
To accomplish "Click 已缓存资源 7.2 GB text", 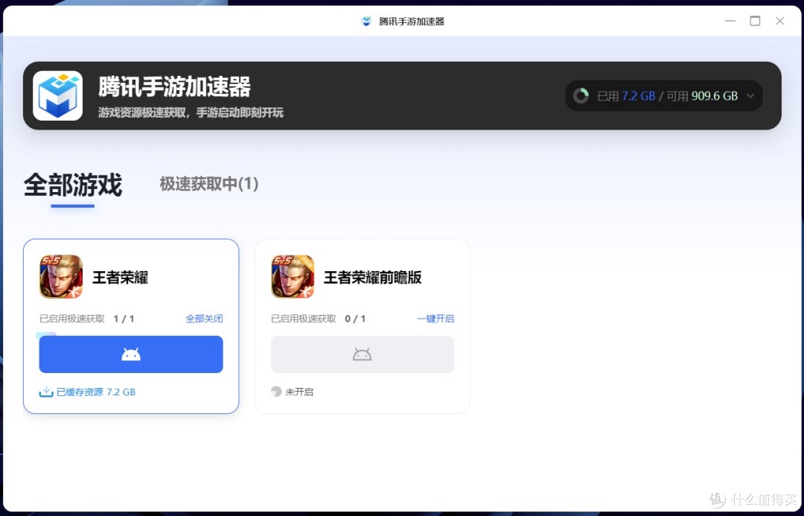I will (x=96, y=392).
